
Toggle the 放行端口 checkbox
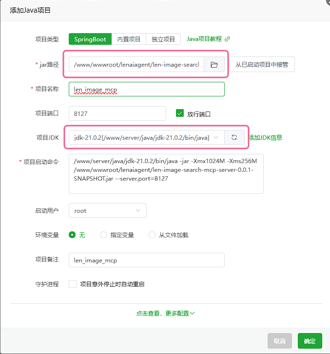click(x=180, y=113)
